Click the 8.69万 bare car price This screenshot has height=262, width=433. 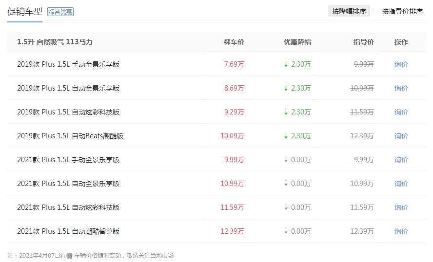(x=234, y=88)
